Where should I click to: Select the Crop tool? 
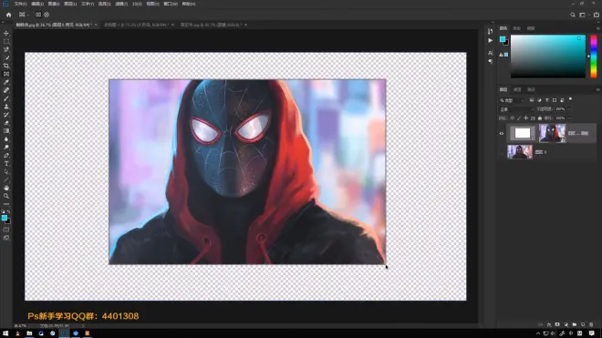pyautogui.click(x=6, y=66)
